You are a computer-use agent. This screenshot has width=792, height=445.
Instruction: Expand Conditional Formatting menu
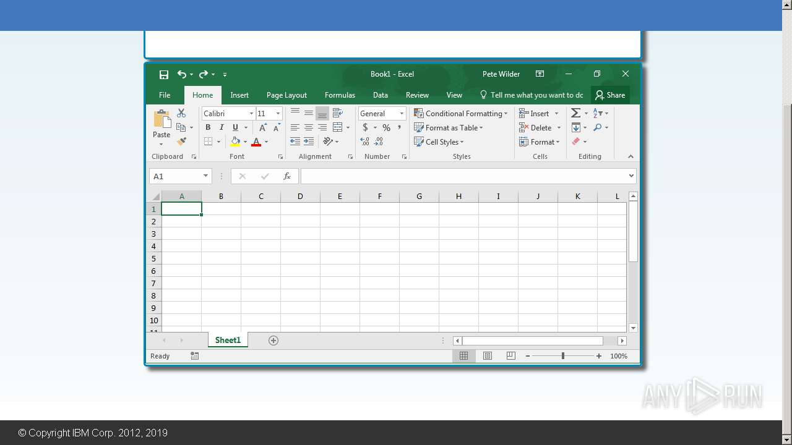461,113
